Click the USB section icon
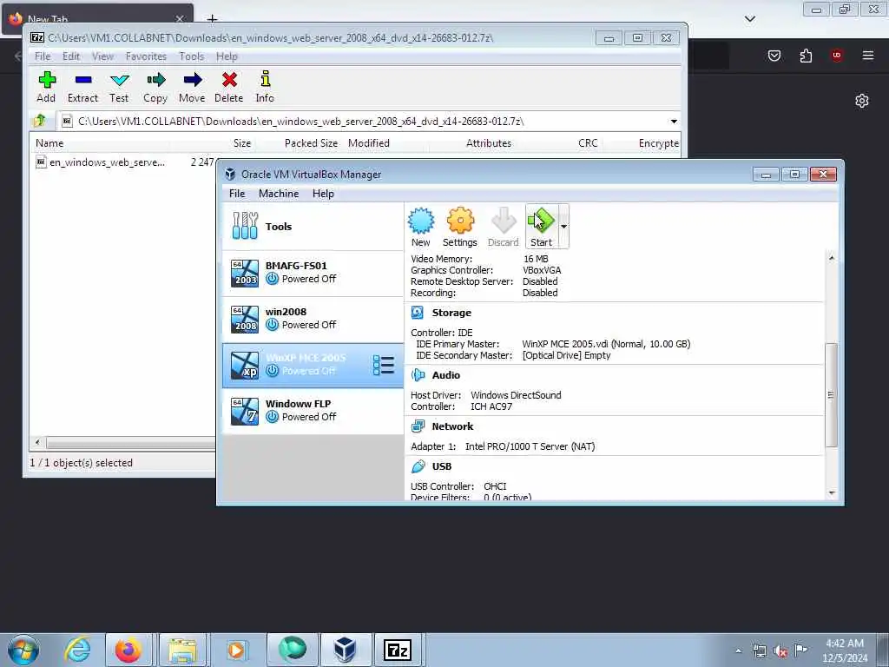Image resolution: width=889 pixels, height=667 pixels. tap(418, 466)
